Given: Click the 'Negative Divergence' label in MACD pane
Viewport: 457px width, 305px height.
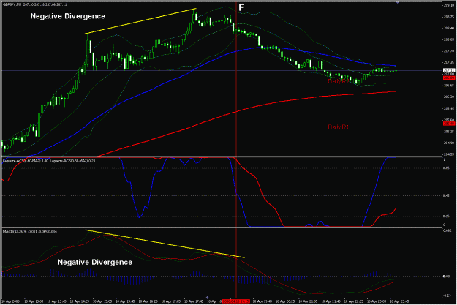Looking at the screenshot, I should click(95, 262).
